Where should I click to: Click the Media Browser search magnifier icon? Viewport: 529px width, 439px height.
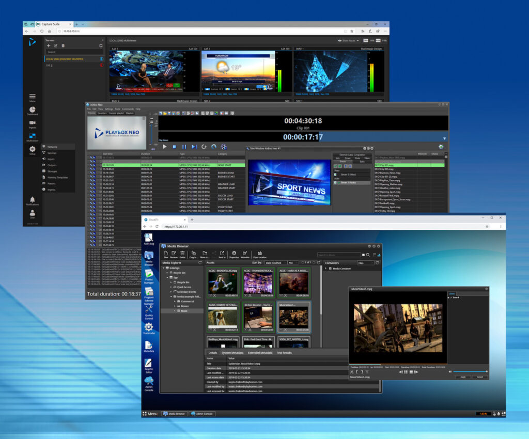(368, 255)
